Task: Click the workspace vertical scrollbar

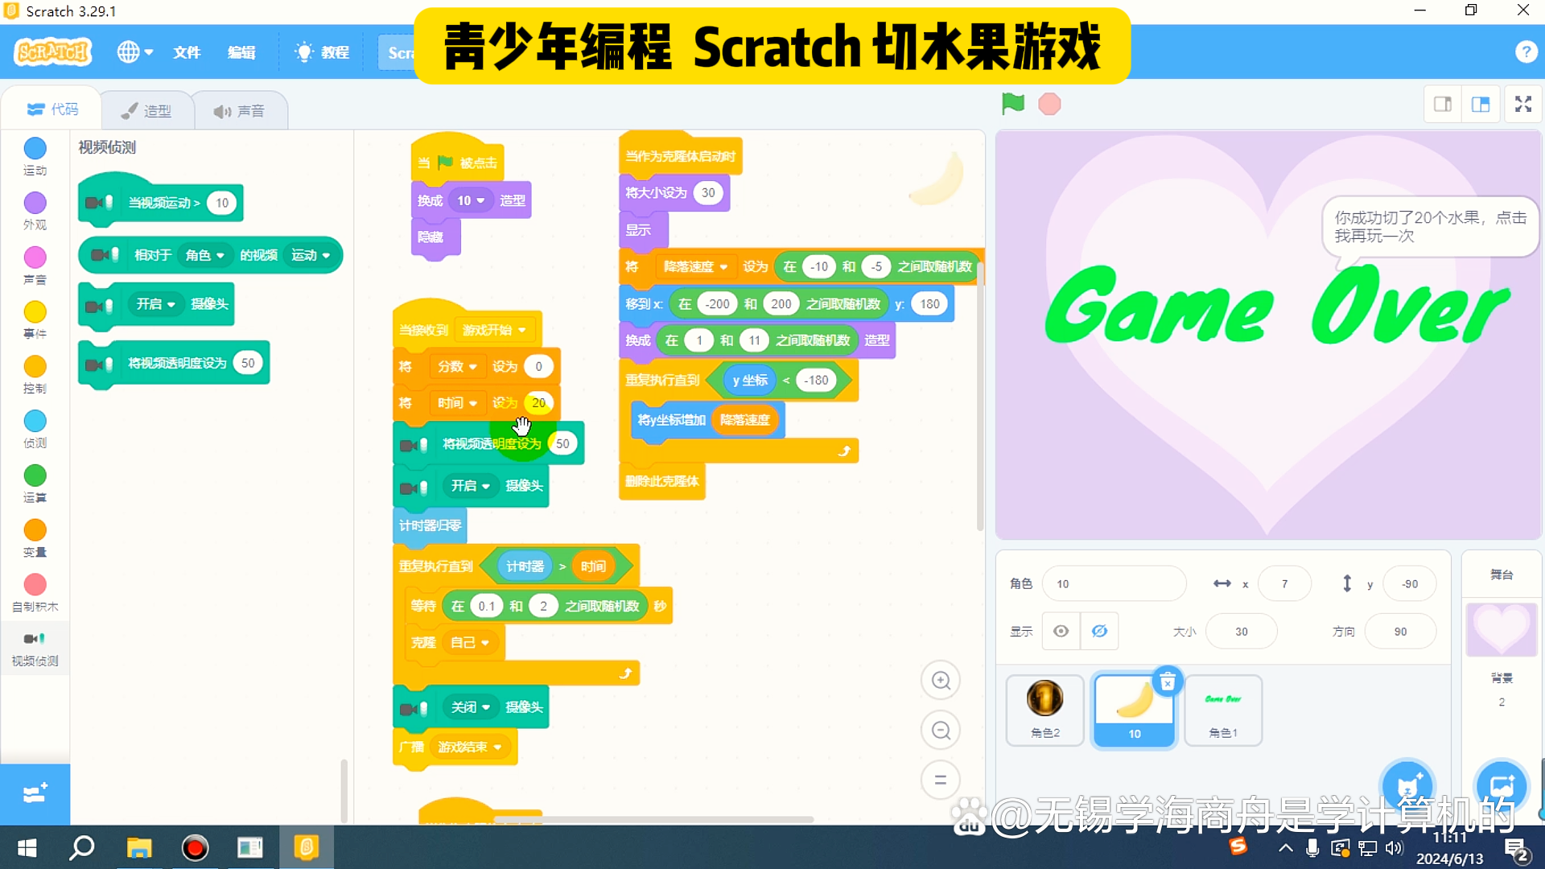Action: [980, 394]
